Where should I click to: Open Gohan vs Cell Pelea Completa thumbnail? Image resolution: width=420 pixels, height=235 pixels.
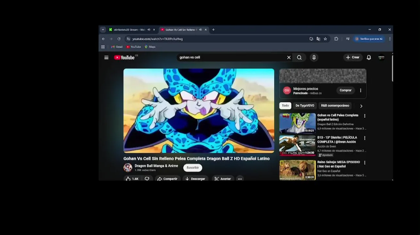pyautogui.click(x=297, y=123)
